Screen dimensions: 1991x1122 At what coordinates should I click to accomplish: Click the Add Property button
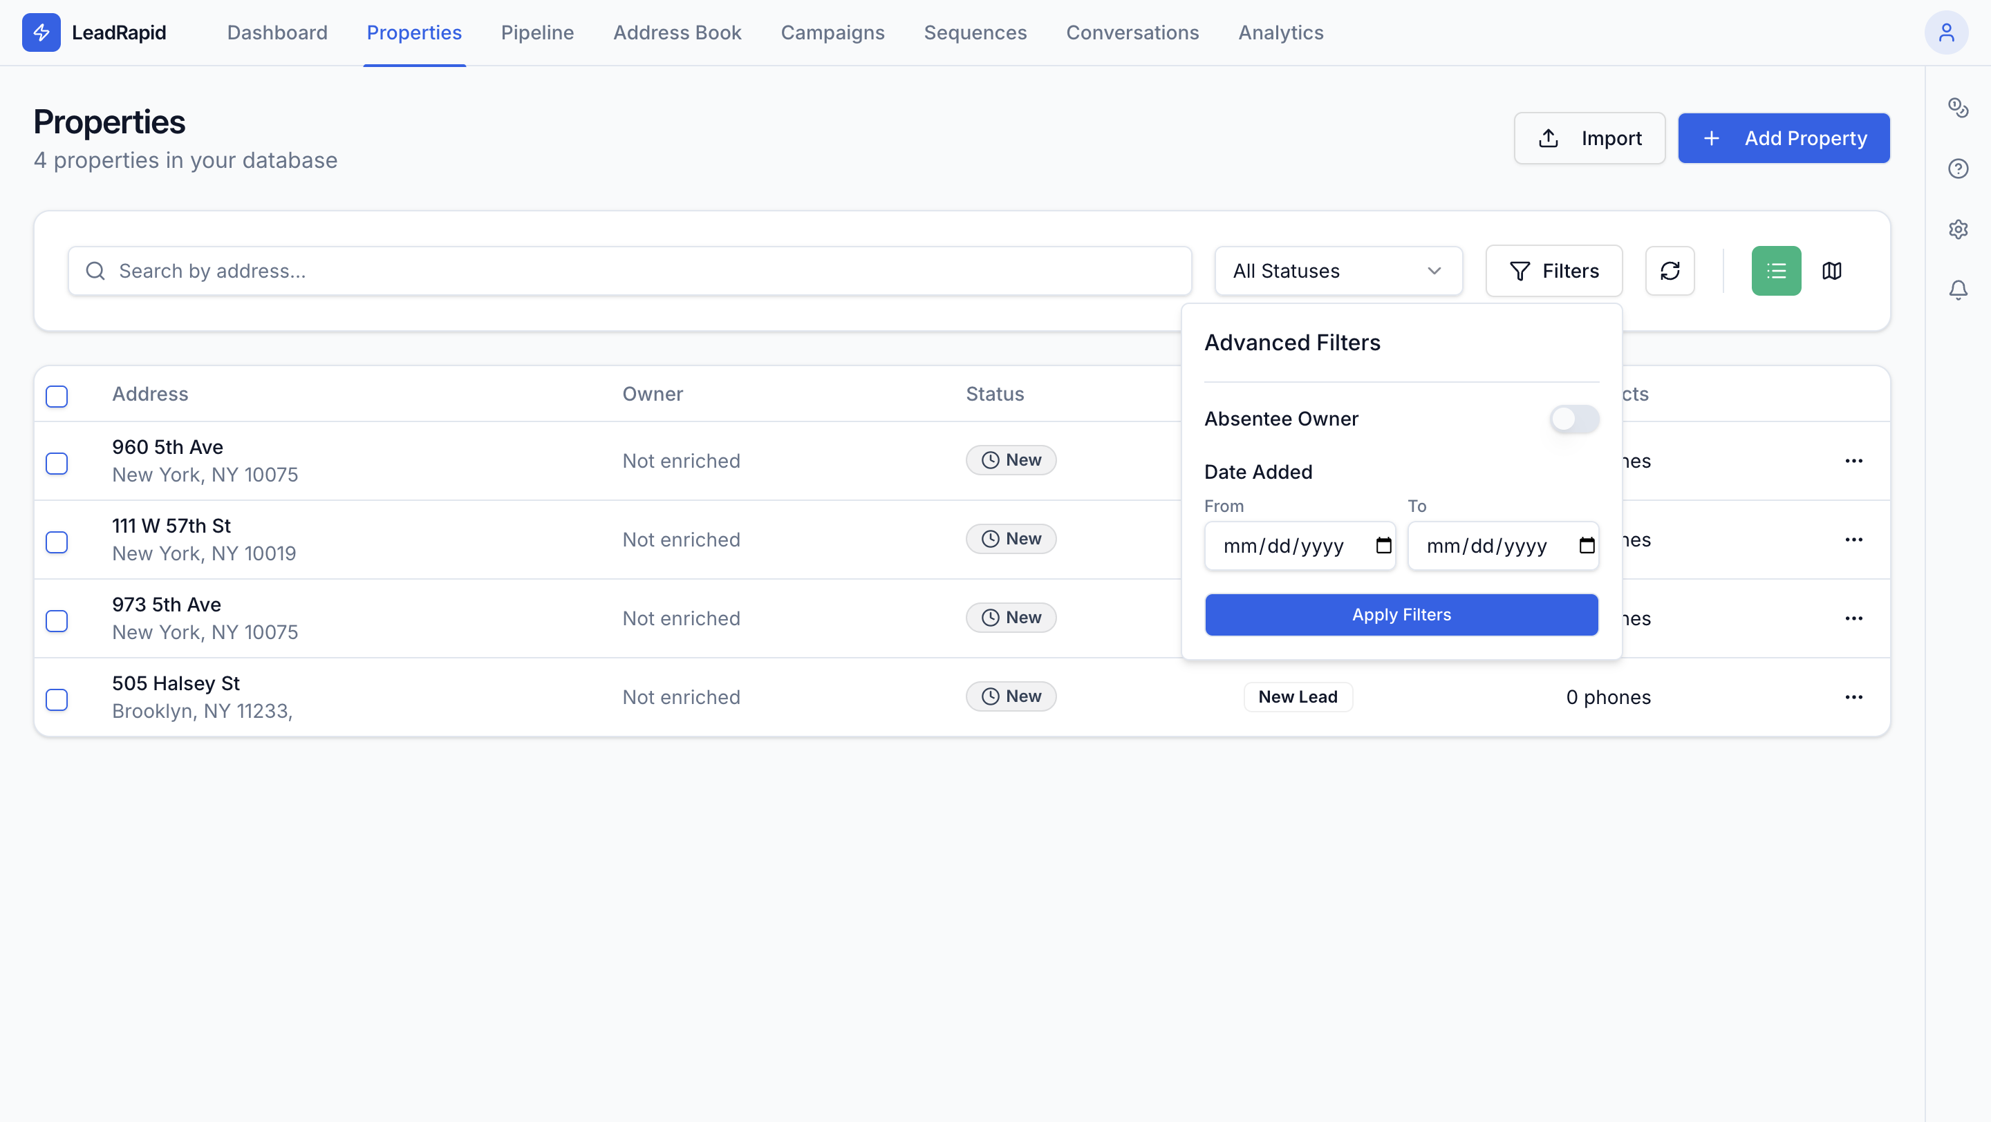(1783, 138)
